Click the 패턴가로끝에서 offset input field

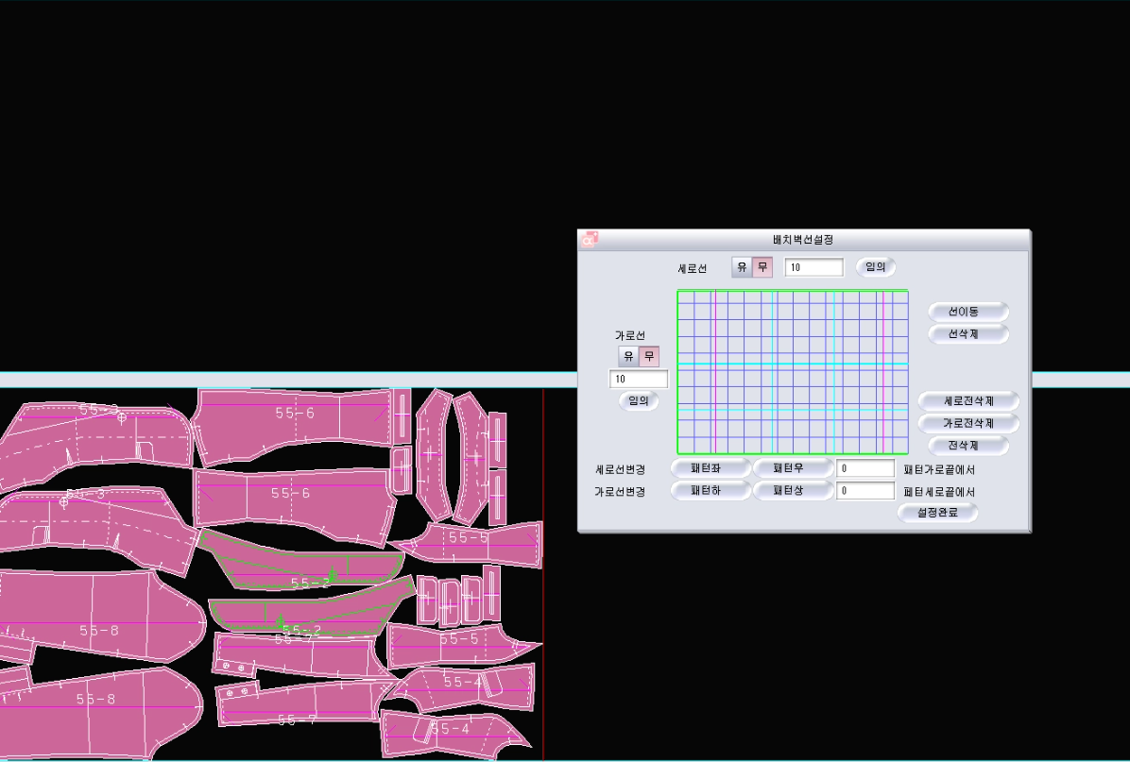coord(865,468)
